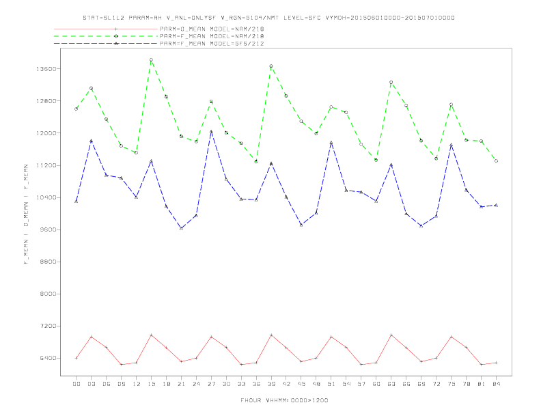Click the blue triangle marker at forecast hour 27

pos(211,132)
